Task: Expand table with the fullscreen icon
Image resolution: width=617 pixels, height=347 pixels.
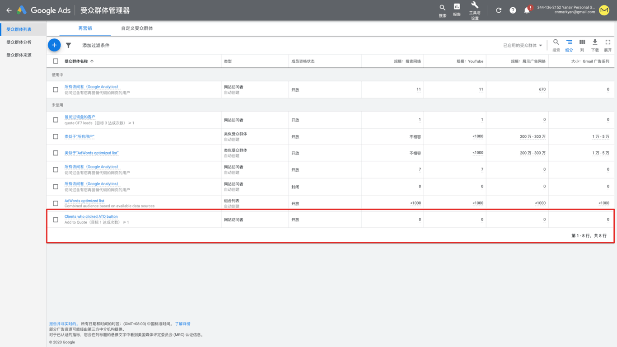Action: pos(608,45)
